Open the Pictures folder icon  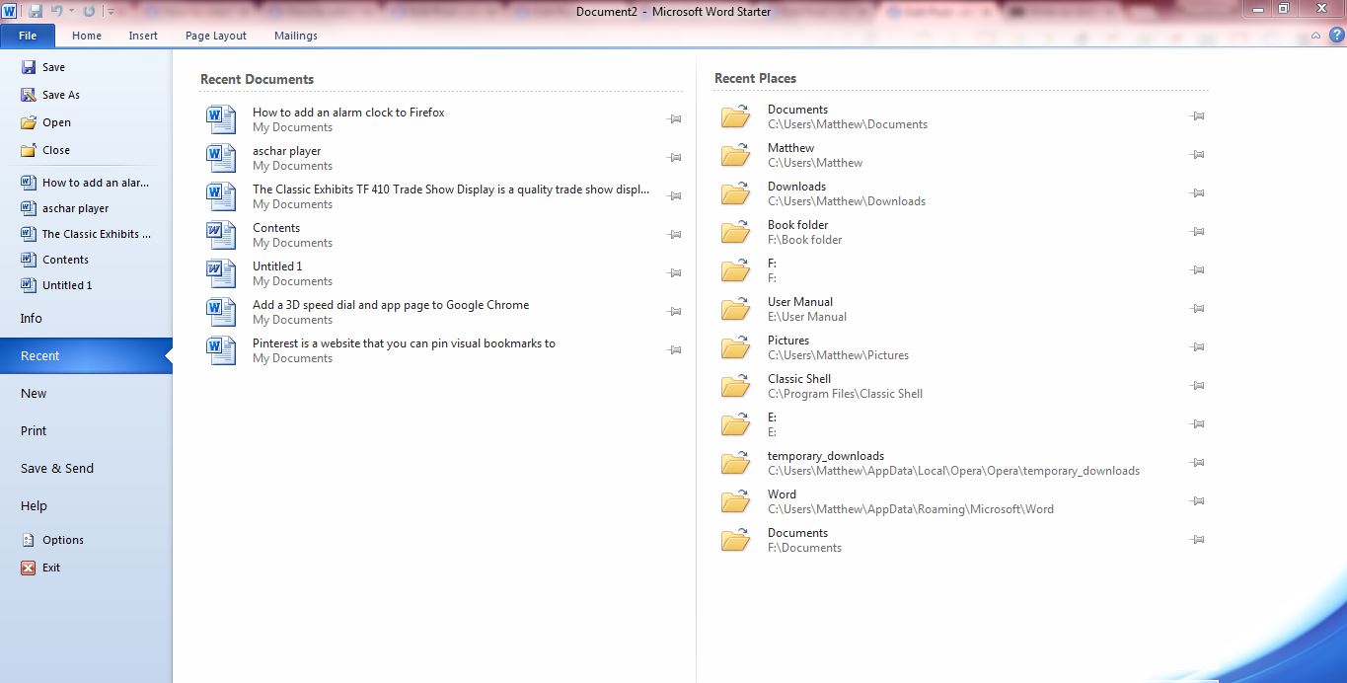(x=735, y=347)
